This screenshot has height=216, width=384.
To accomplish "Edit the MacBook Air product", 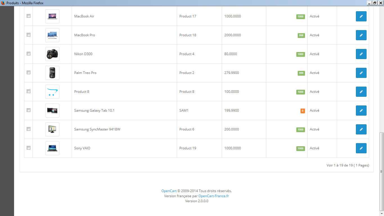I will [361, 16].
